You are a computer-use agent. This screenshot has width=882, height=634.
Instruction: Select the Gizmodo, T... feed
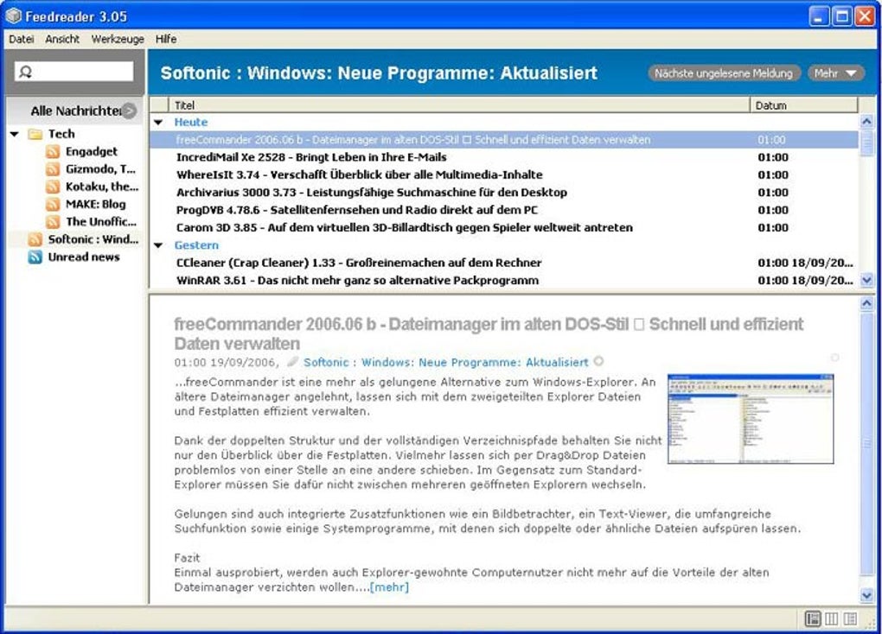[x=100, y=169]
